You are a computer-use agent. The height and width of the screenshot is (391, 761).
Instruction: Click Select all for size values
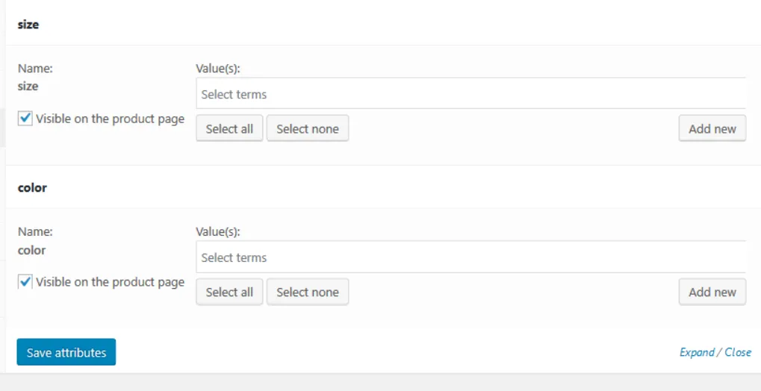click(229, 128)
